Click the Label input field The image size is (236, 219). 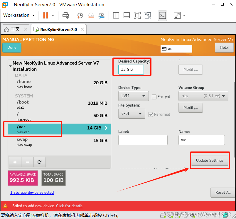point(143,140)
